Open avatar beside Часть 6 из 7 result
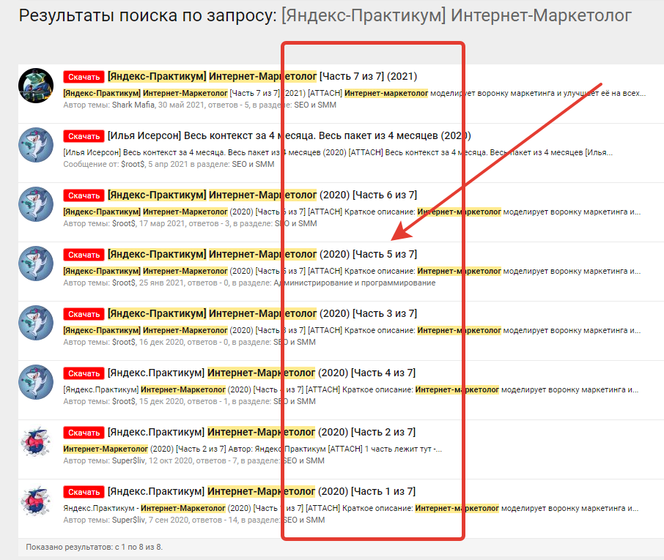664x560 pixels. tap(36, 204)
